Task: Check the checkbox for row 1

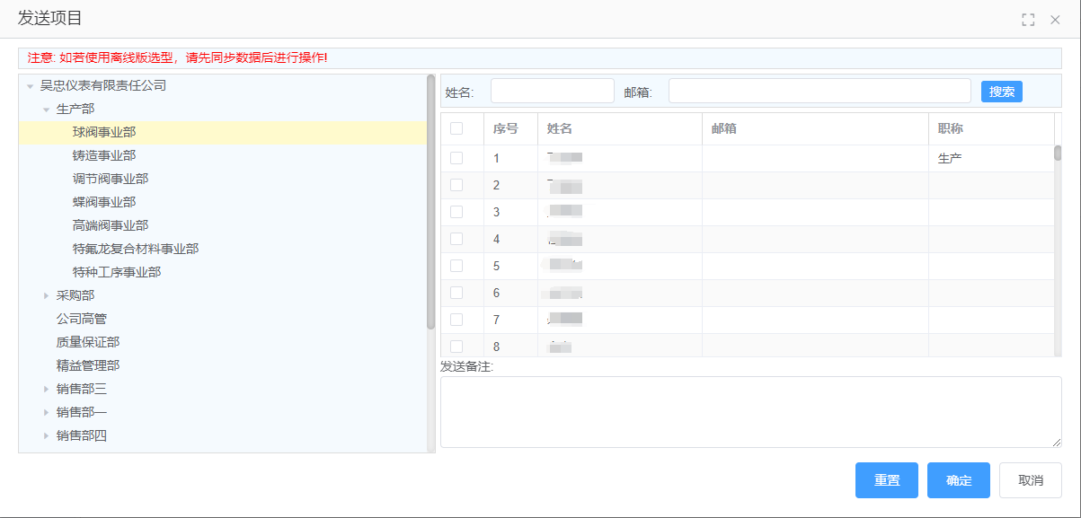Action: (456, 158)
